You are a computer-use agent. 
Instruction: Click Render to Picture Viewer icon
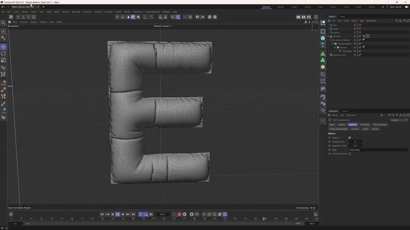(x=304, y=17)
